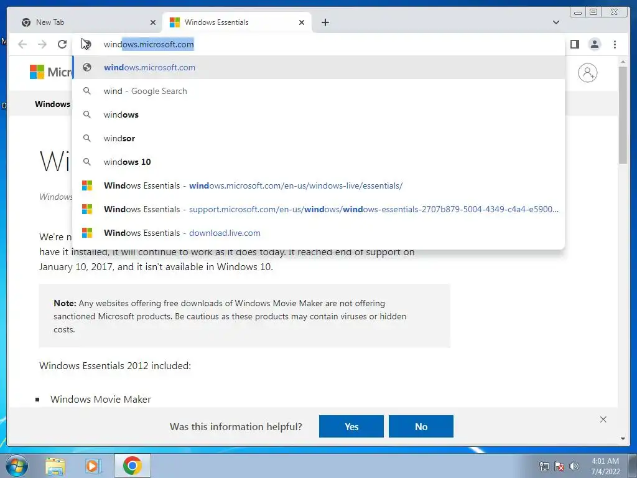637x478 pixels.
Task: Click the 'Note:' text in the gray box
Action: (x=65, y=303)
